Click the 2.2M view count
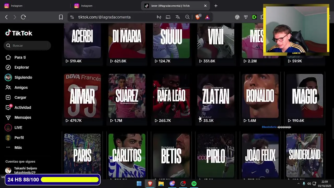This screenshot has height=188, width=334. tap(250, 61)
